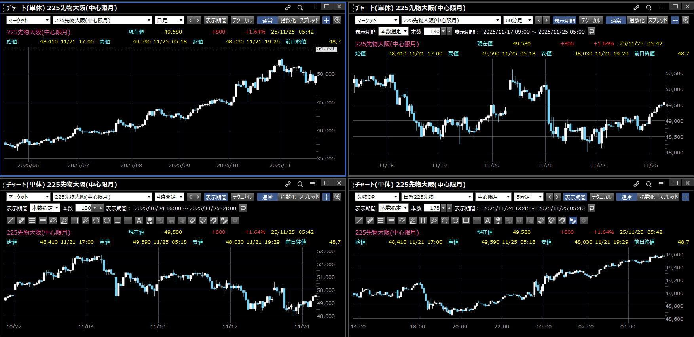Open the 先物OP category dropdown
694x337 pixels.
pos(377,197)
